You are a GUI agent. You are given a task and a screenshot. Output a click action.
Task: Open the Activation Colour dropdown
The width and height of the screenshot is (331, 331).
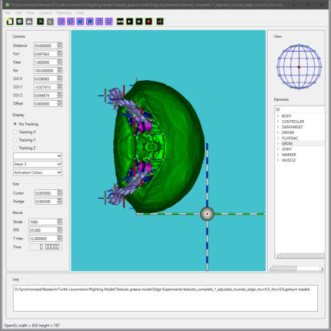coord(38,172)
